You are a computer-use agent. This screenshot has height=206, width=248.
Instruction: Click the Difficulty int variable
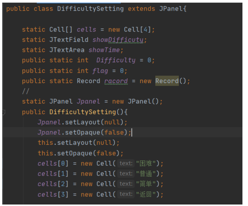[x=116, y=61]
